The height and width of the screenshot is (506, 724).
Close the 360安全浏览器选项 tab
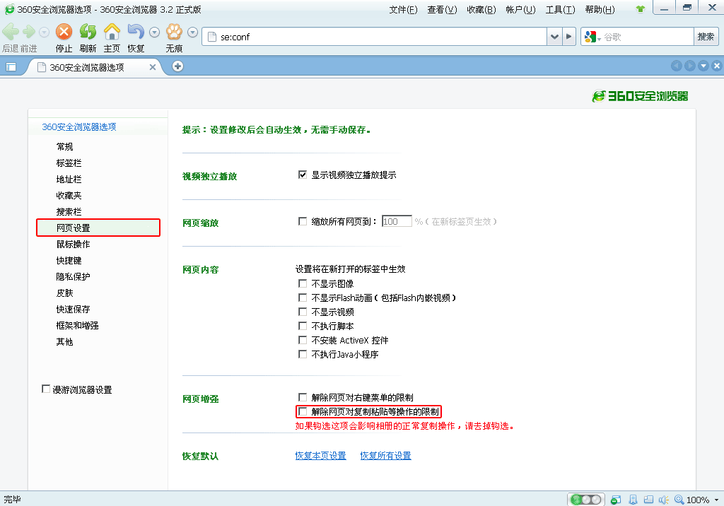coord(153,67)
